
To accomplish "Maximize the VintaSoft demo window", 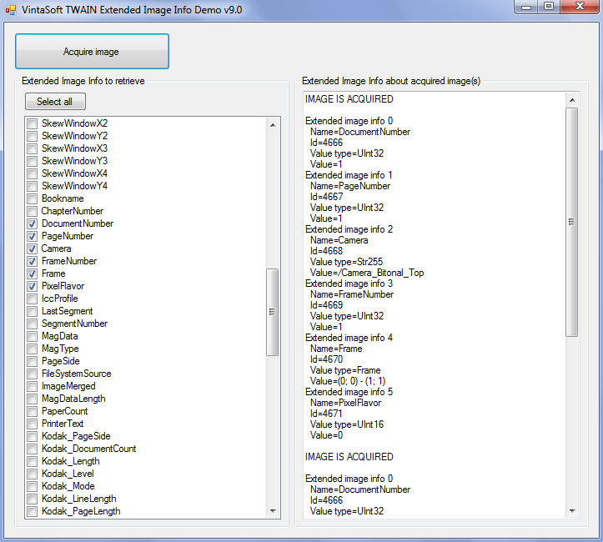I will [549, 7].
